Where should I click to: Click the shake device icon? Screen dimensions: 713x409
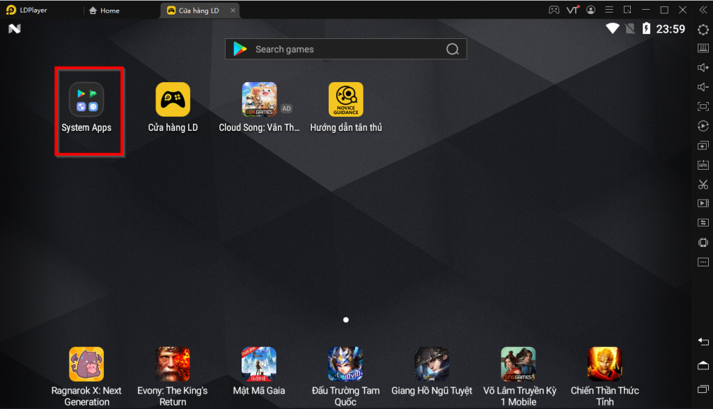tap(703, 242)
